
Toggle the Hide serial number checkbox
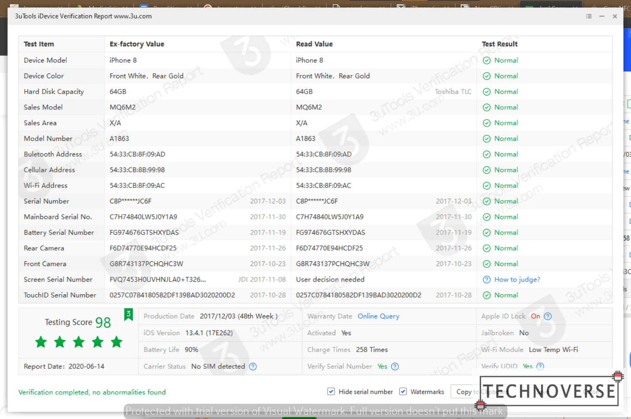(331, 391)
